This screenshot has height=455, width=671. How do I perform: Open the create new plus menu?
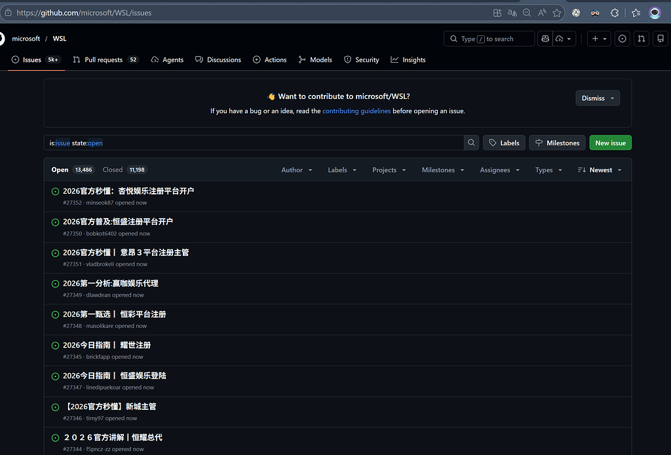click(599, 39)
